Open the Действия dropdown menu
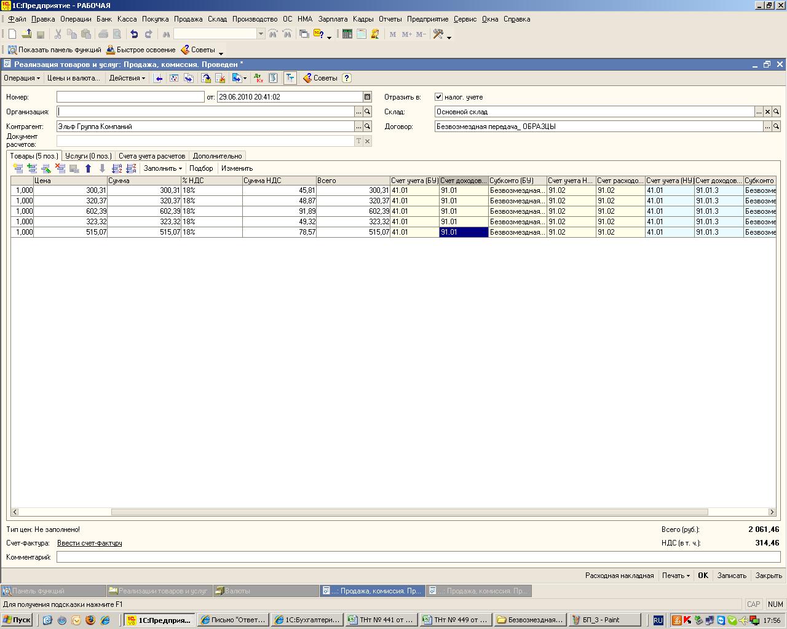 tap(127, 78)
